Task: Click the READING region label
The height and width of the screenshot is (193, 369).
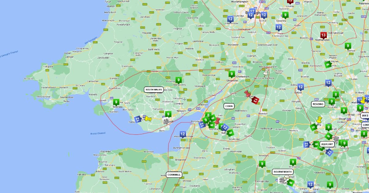Action: [x=318, y=104]
